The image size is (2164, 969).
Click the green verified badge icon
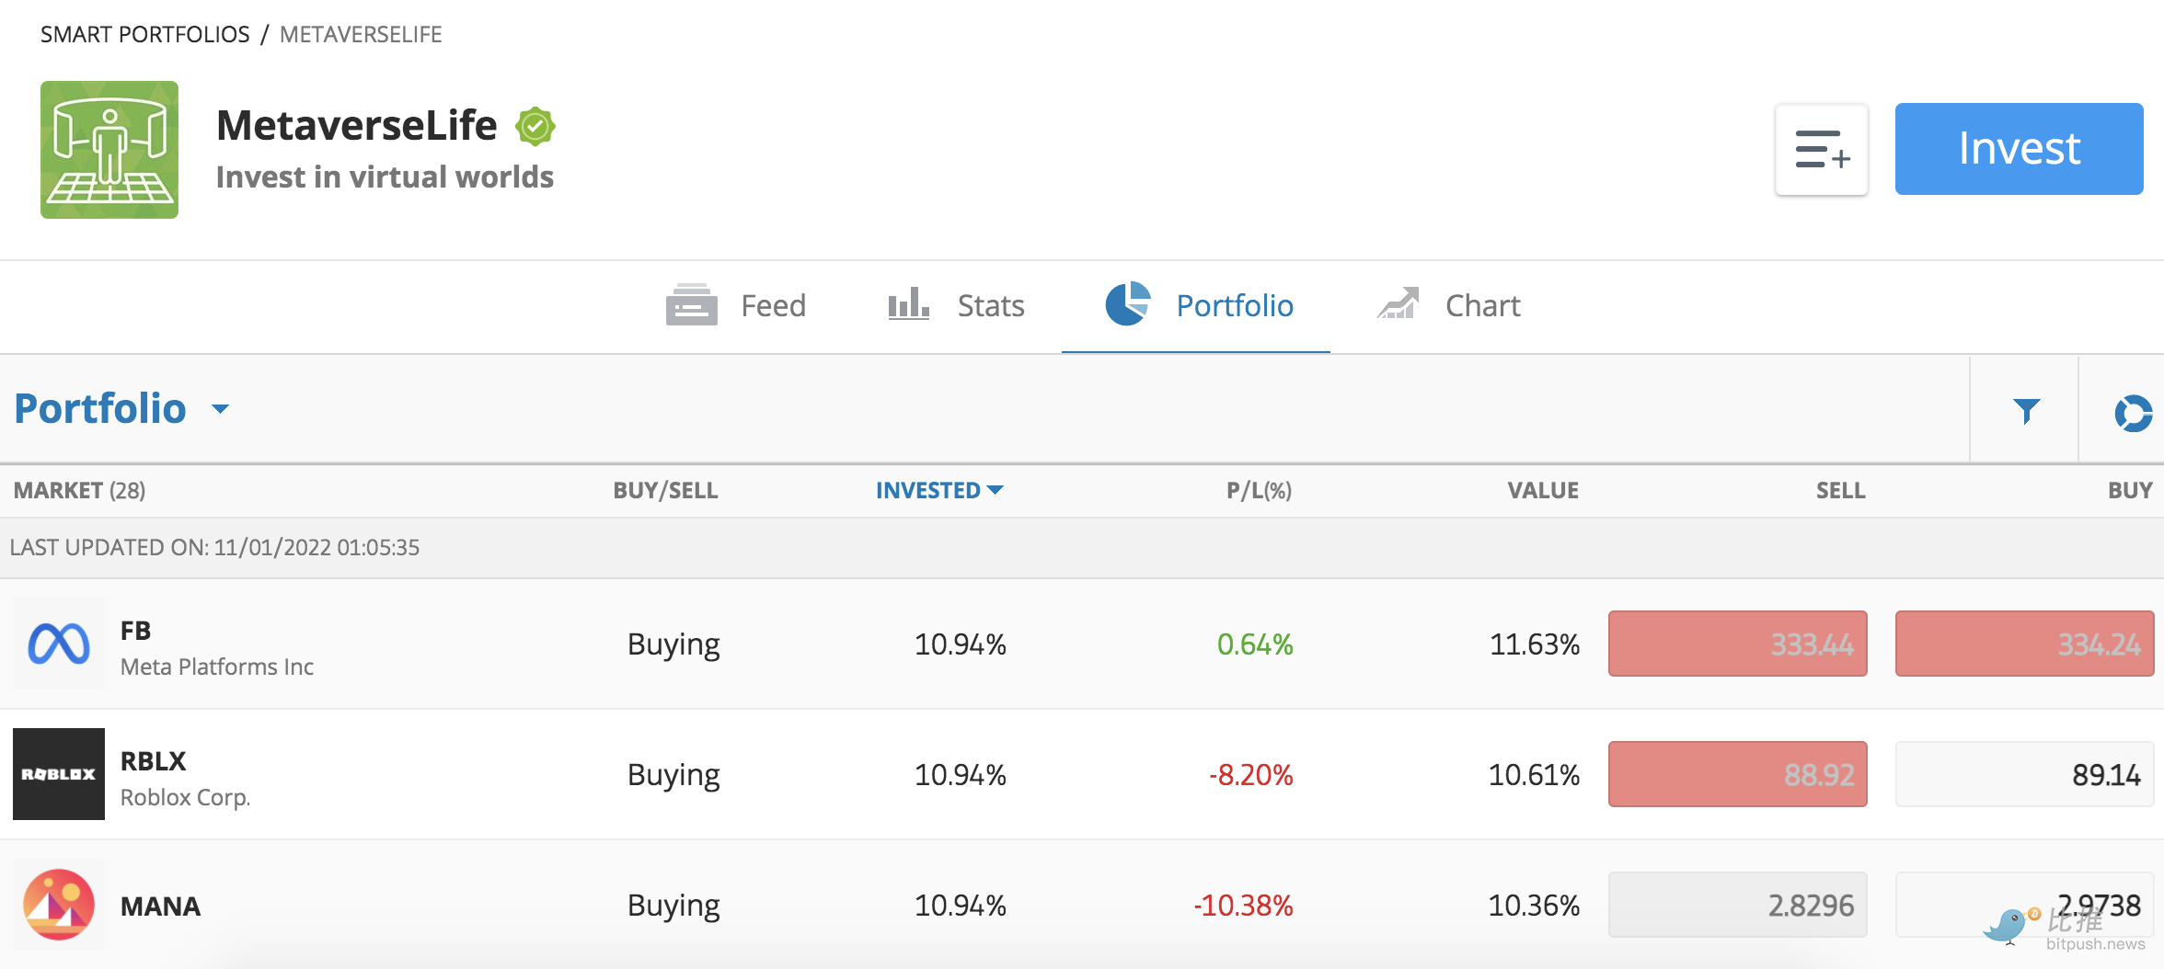(x=535, y=127)
